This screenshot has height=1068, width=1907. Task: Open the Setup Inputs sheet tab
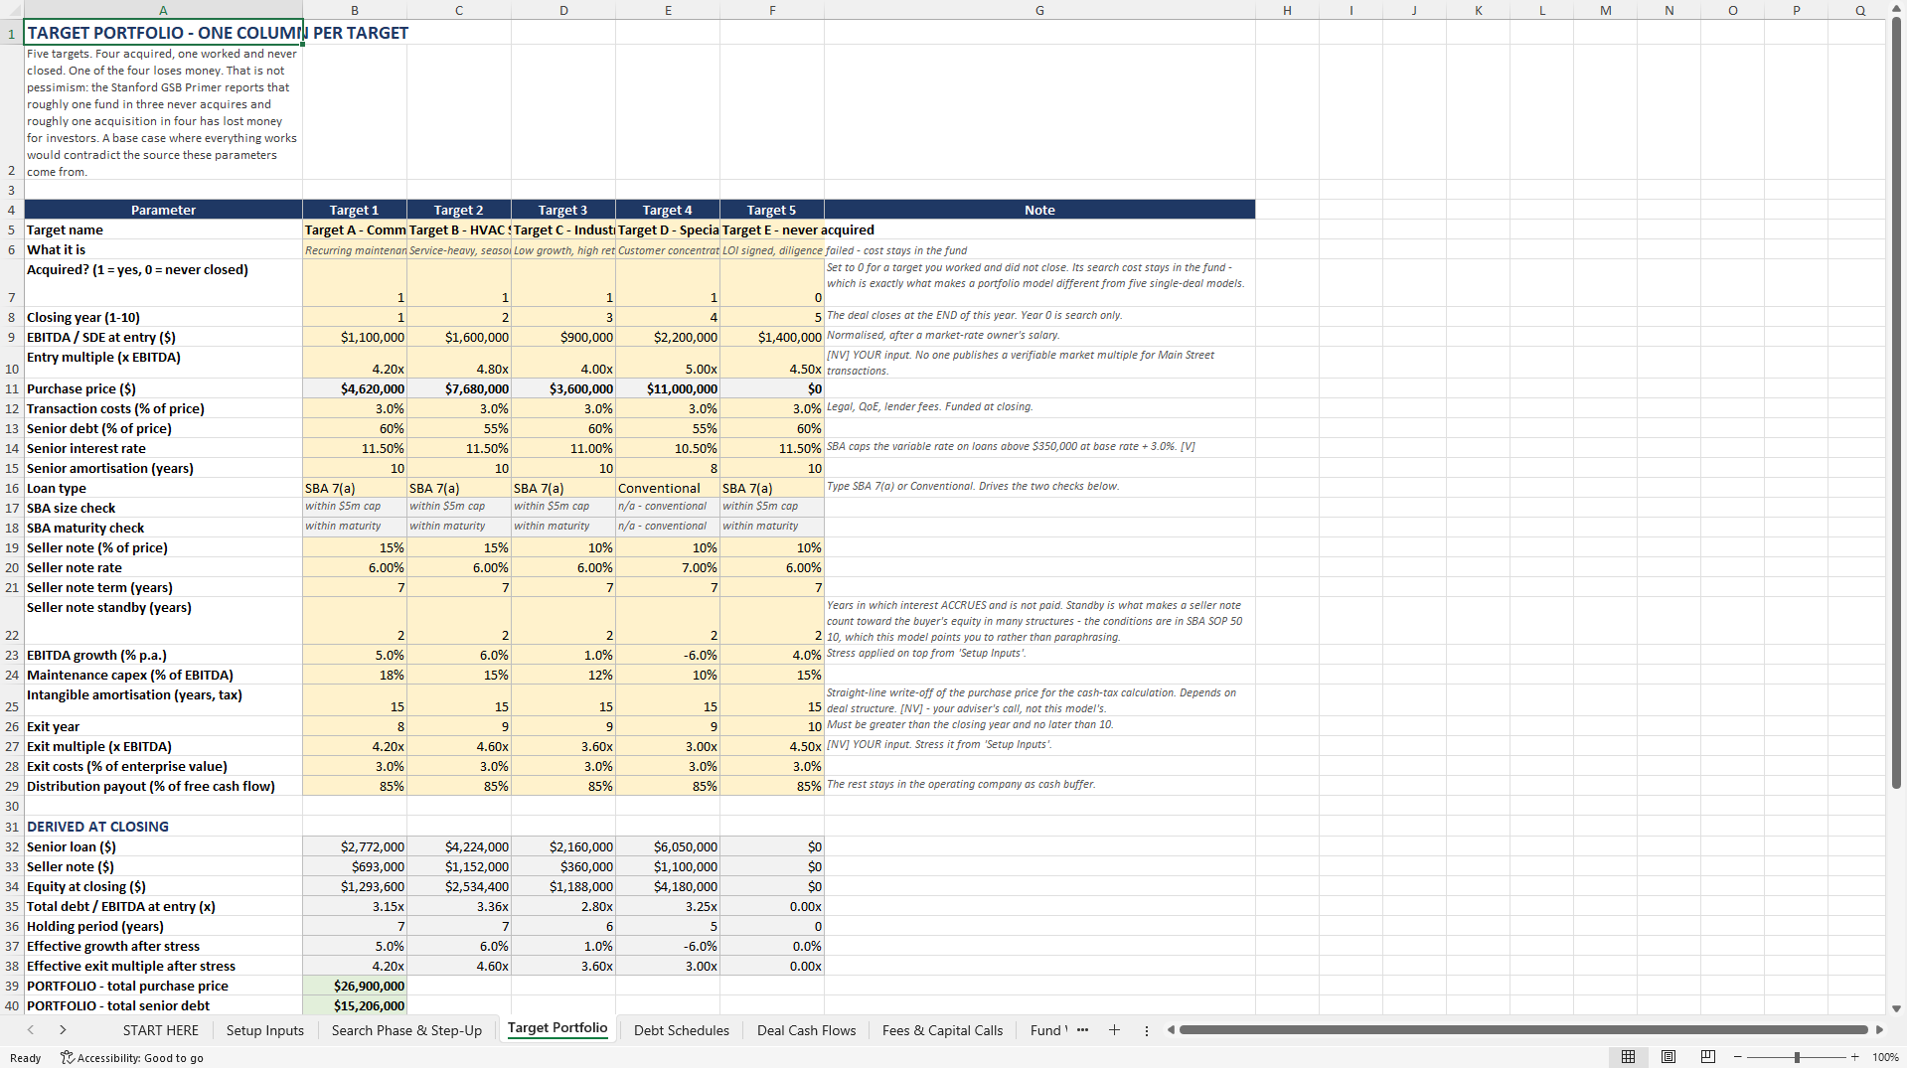(x=265, y=1030)
